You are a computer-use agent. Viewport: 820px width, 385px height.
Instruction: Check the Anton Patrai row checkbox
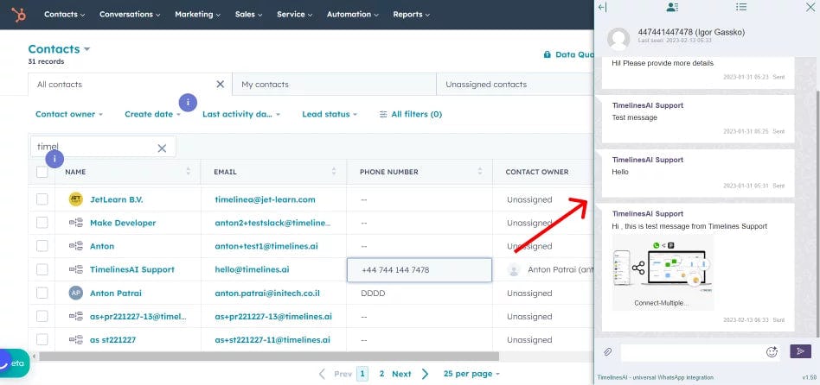pyautogui.click(x=42, y=293)
